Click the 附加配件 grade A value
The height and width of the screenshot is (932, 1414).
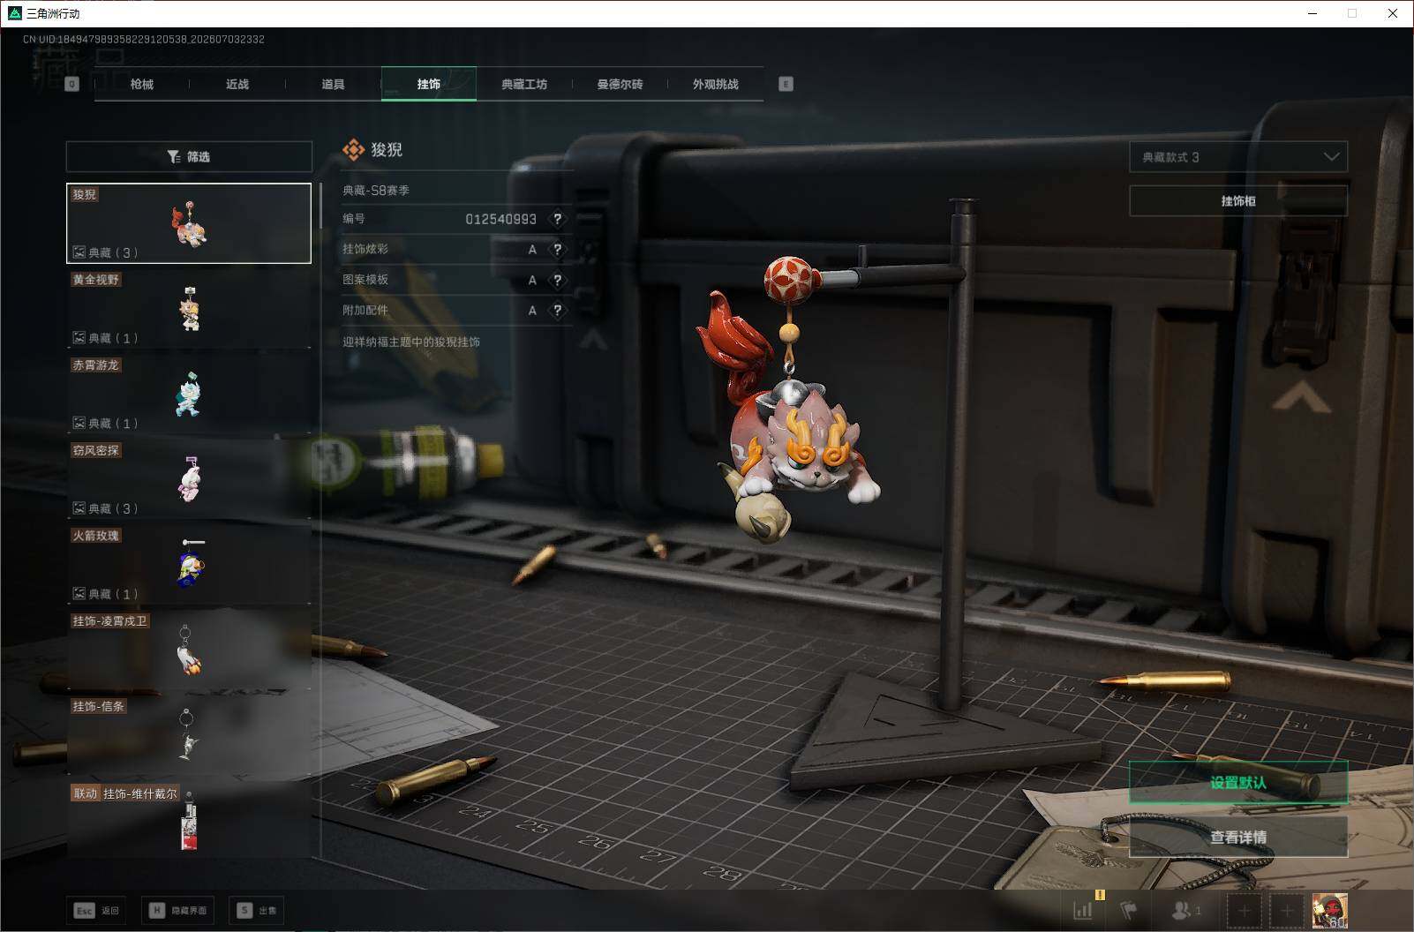click(x=532, y=311)
